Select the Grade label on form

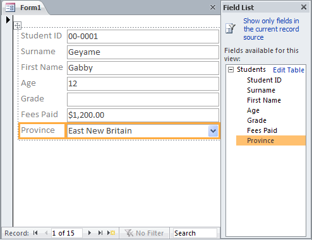tap(32, 99)
